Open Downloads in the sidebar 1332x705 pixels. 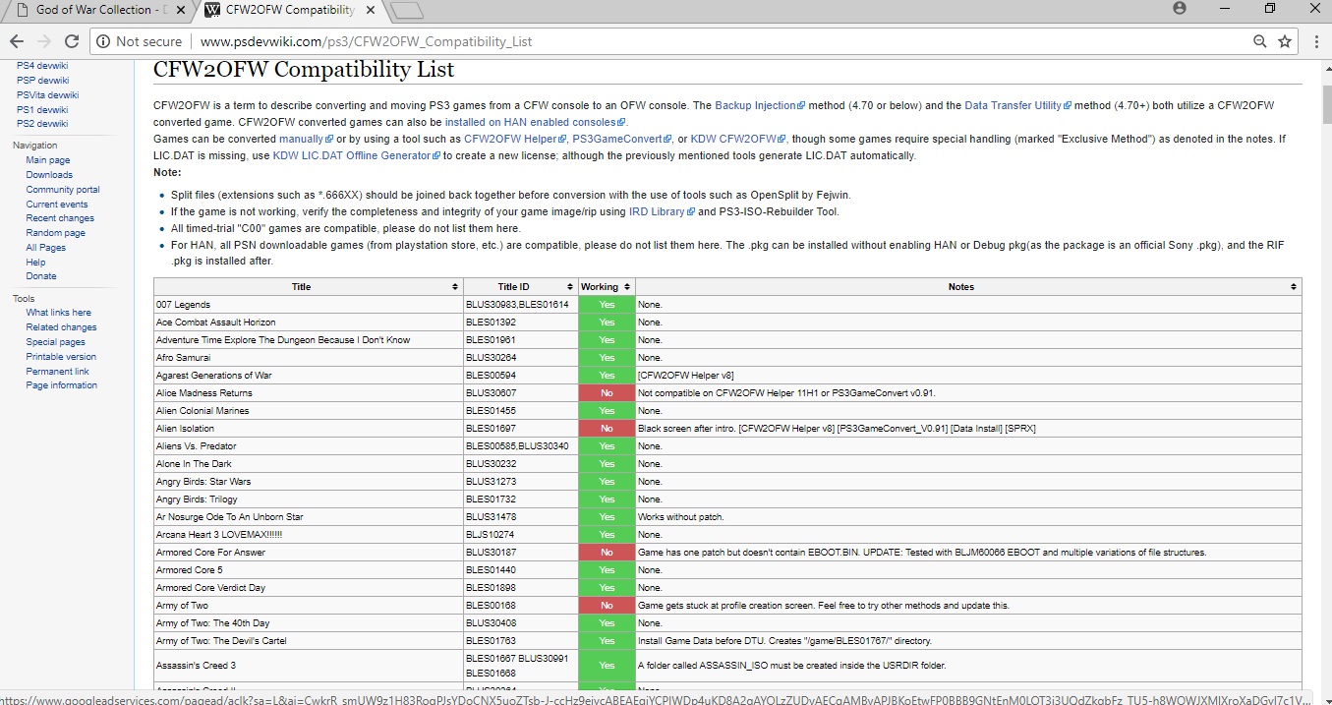coord(49,175)
